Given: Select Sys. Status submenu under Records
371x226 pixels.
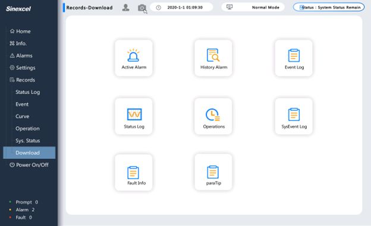Looking at the screenshot, I should tap(28, 141).
